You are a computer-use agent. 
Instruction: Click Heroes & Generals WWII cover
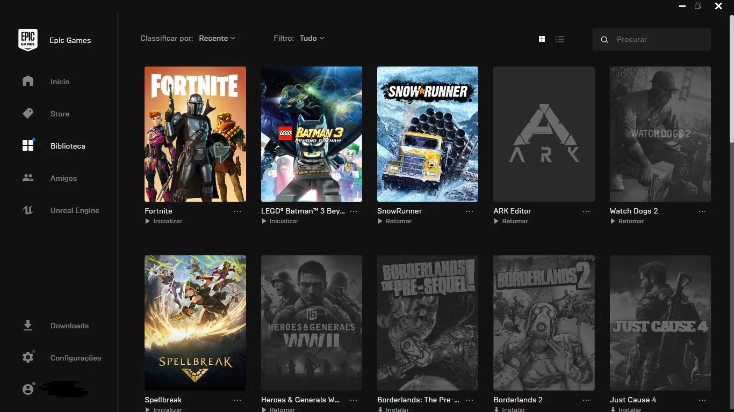coord(312,323)
